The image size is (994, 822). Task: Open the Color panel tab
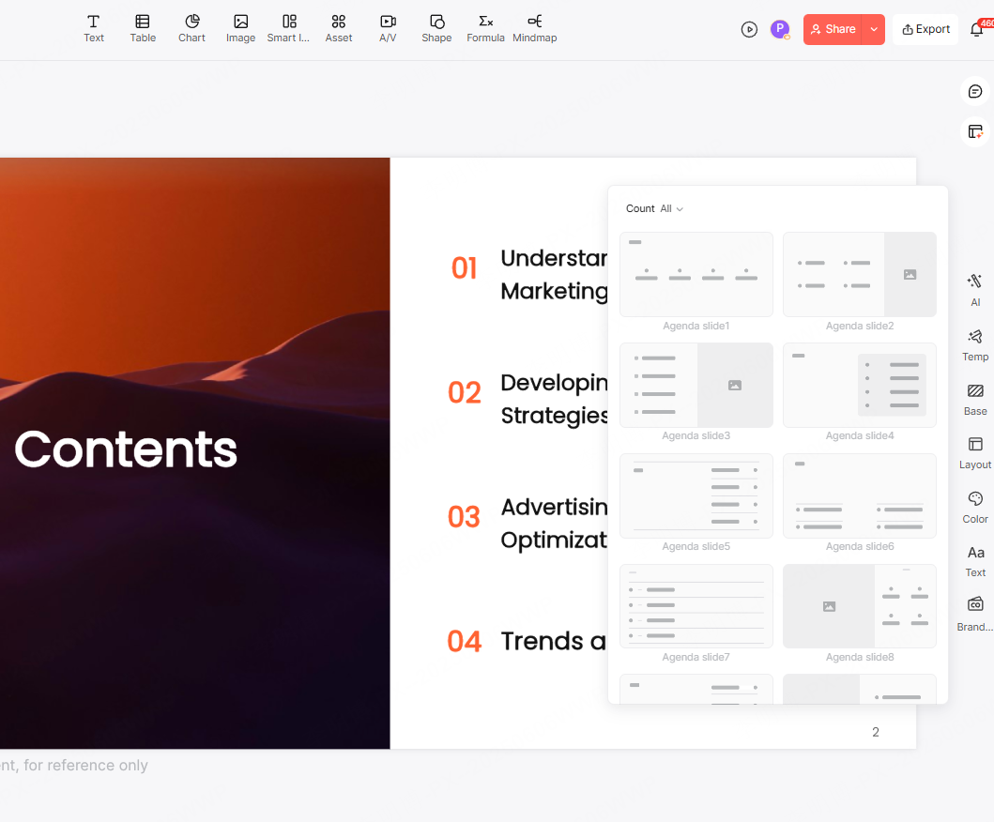point(974,507)
